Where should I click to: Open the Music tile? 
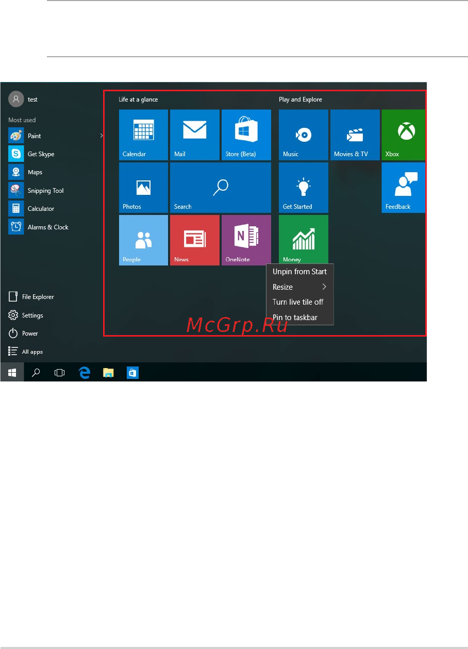click(x=304, y=135)
